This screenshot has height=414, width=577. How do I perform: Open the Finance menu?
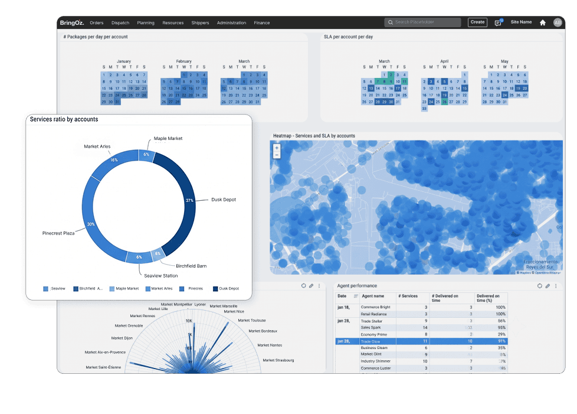click(261, 23)
